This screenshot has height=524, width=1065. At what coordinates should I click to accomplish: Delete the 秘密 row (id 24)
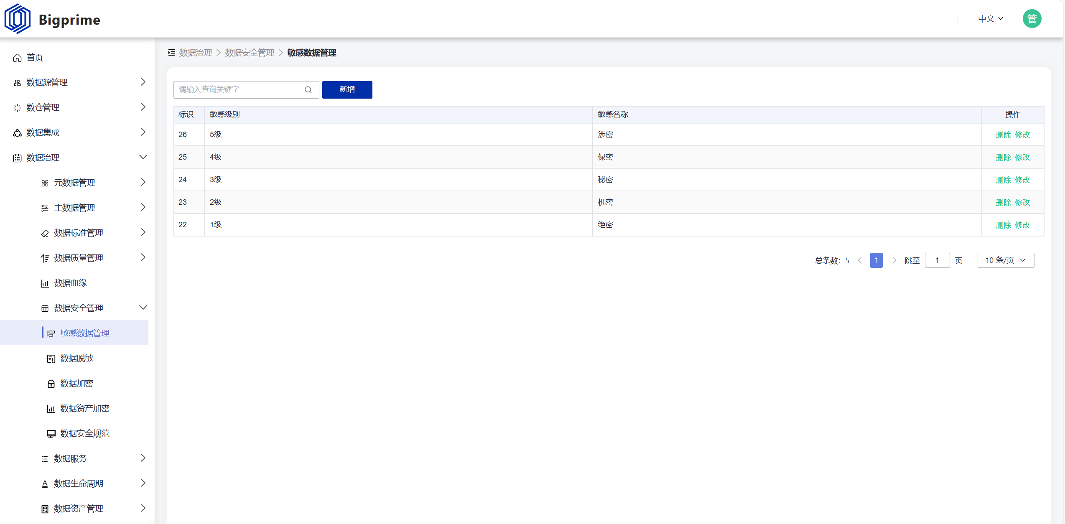click(1003, 180)
